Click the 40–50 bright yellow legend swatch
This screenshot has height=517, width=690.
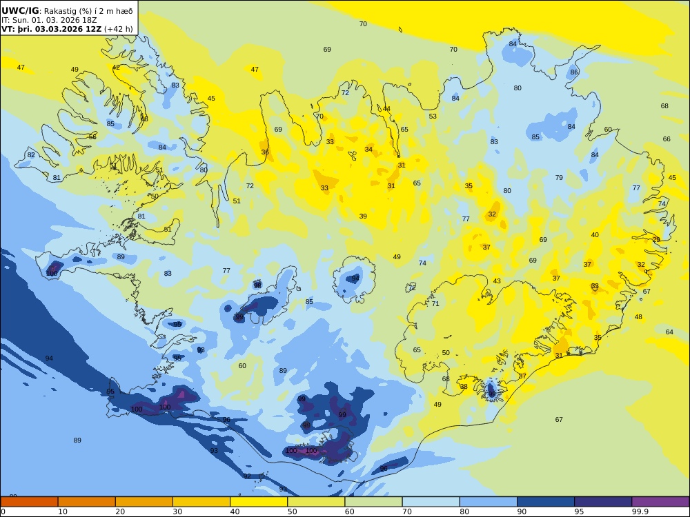pos(259,502)
